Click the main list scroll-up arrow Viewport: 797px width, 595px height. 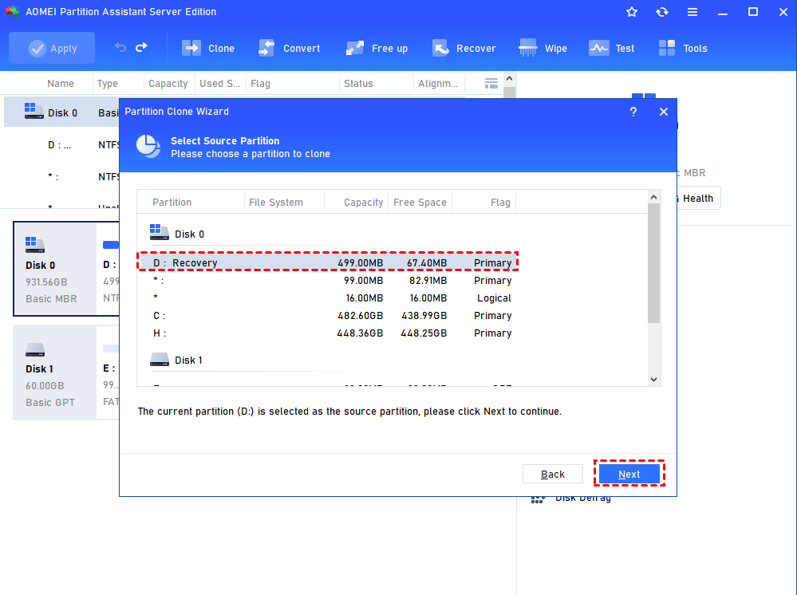(509, 78)
